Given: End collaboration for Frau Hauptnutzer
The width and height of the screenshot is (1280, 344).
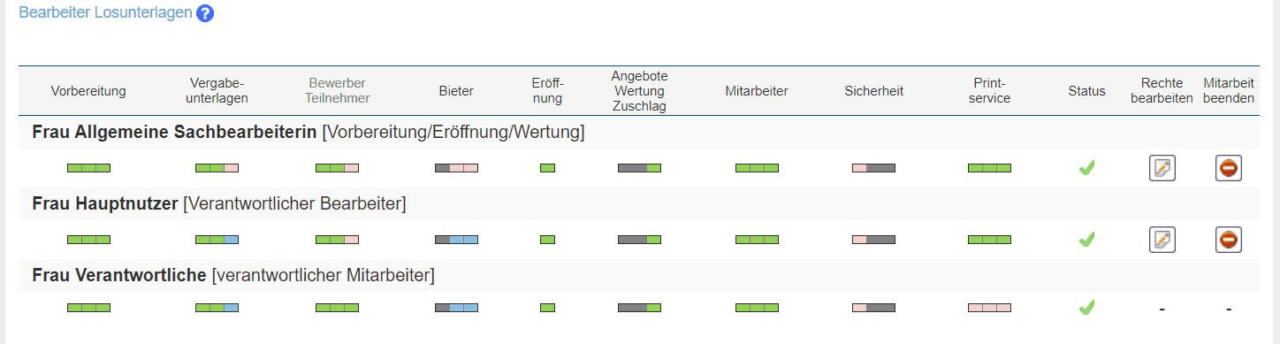Looking at the screenshot, I should click(1229, 240).
